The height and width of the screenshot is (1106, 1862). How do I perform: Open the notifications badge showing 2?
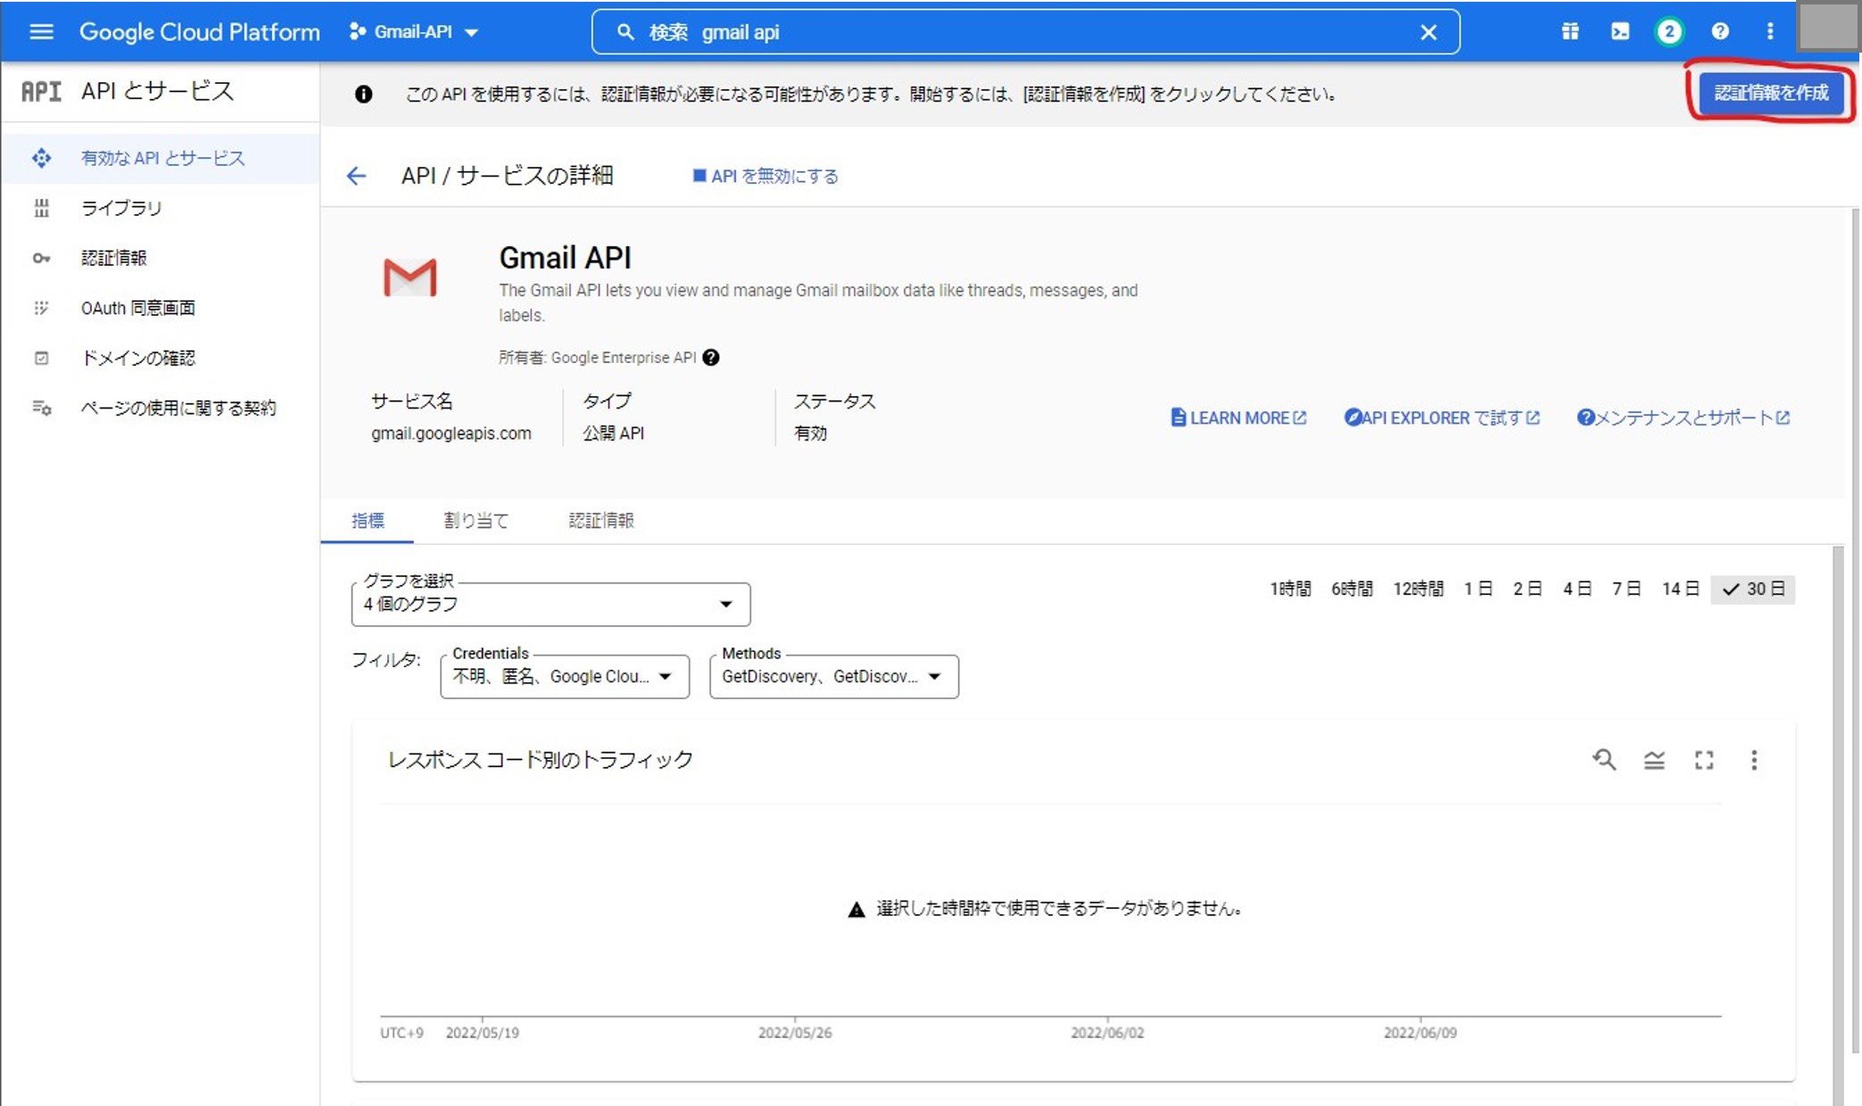click(x=1669, y=32)
